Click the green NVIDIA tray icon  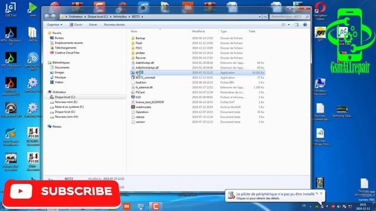316,206
